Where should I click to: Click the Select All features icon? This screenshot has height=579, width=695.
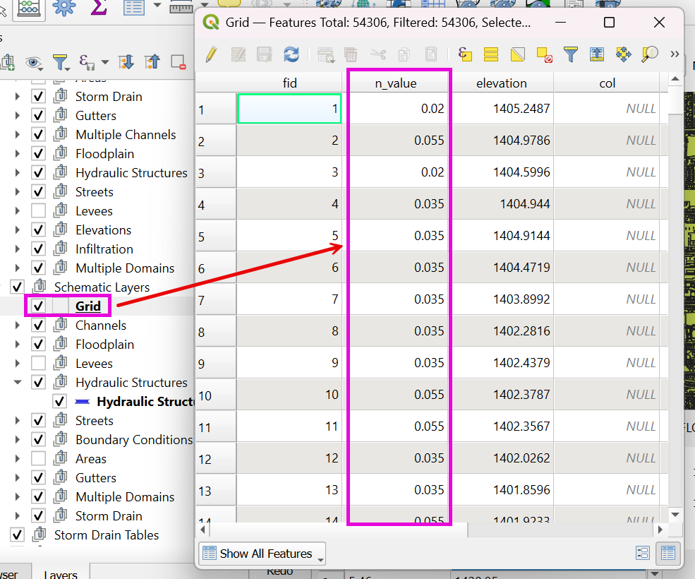(491, 54)
